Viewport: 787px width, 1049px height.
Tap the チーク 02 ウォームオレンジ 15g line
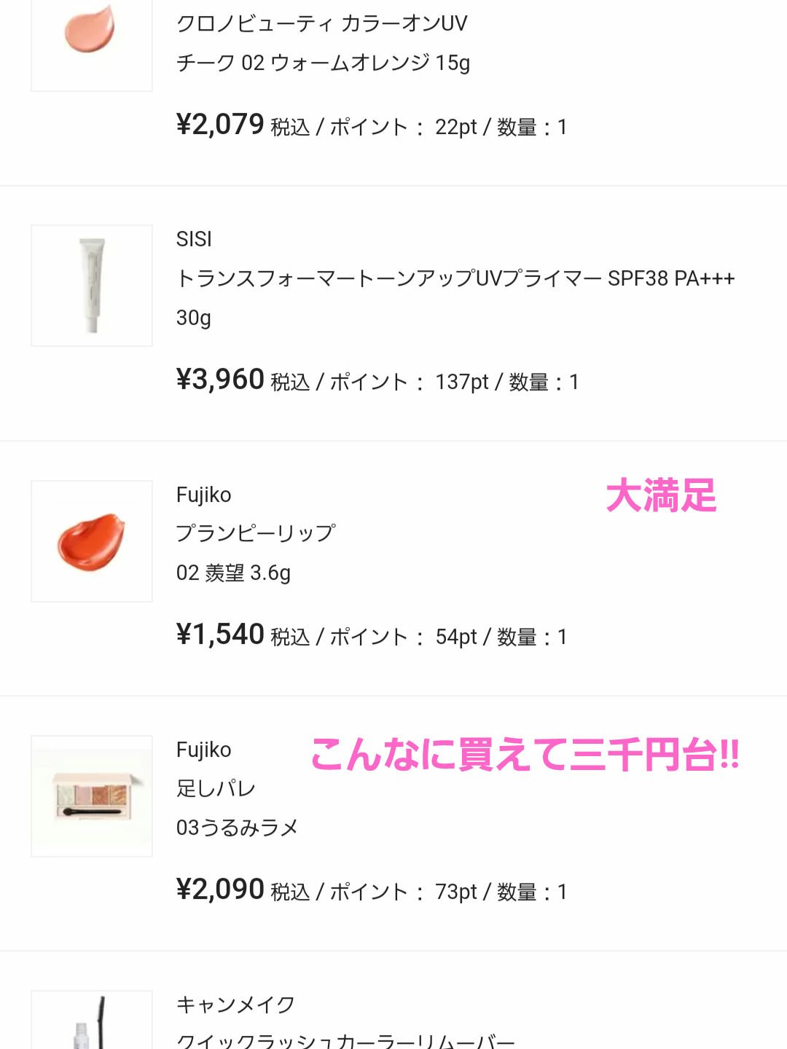click(323, 63)
